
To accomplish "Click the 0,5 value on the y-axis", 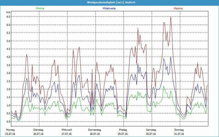I will click(8, 113).
